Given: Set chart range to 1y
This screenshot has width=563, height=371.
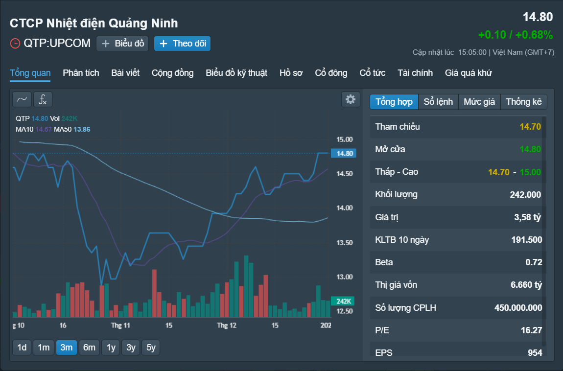Looking at the screenshot, I should tap(111, 348).
